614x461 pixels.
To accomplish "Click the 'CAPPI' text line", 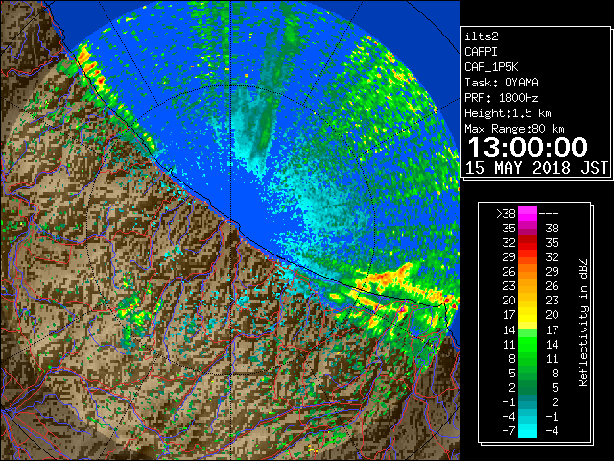I will [481, 52].
